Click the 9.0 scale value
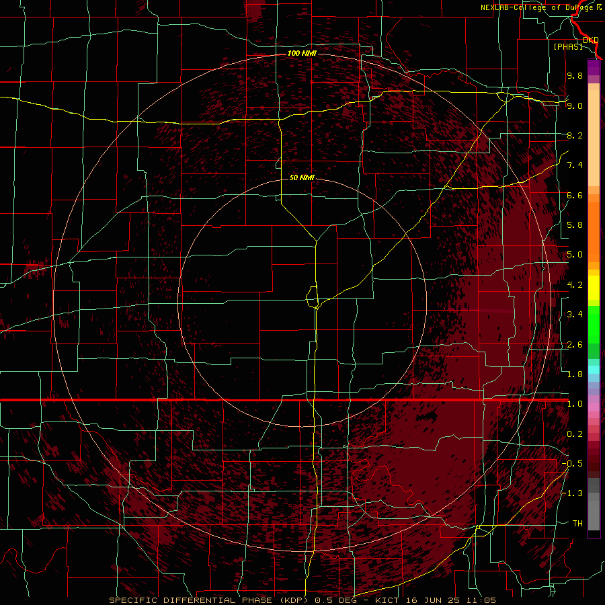Image resolution: width=605 pixels, height=605 pixels. tap(575, 106)
